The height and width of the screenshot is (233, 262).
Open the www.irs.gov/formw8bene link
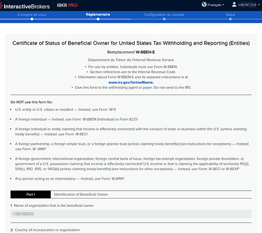131,82
